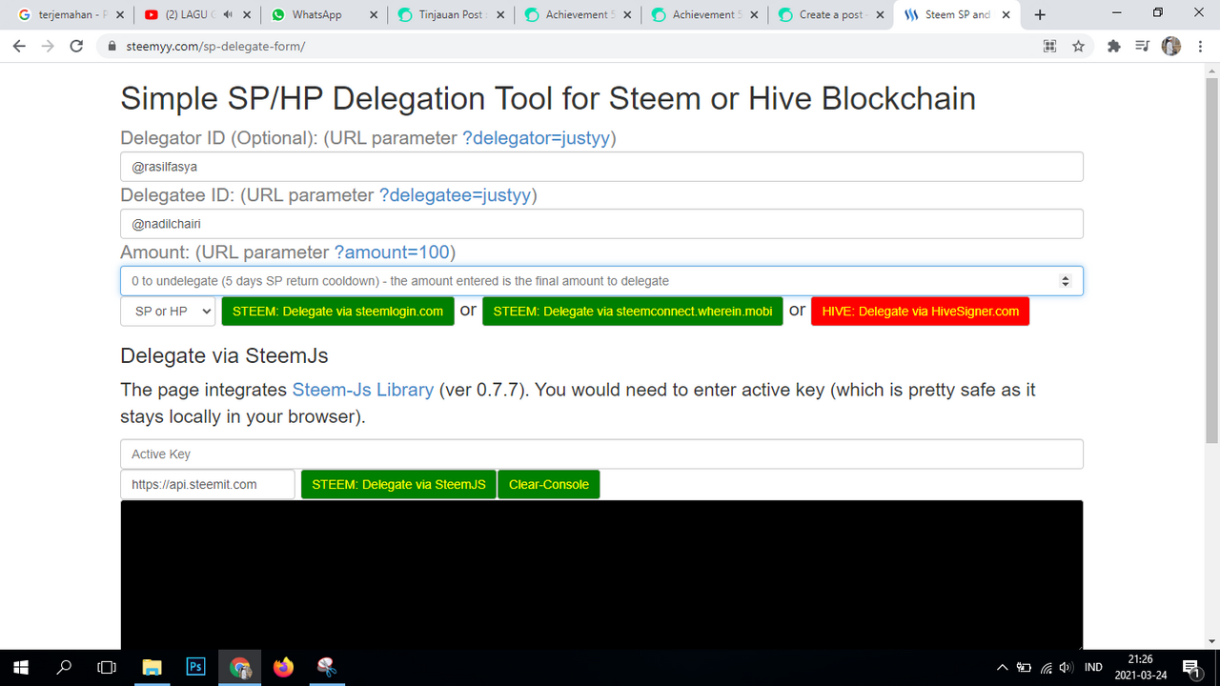Open the taskbar clock and date
Viewport: 1220px width, 686px height.
(1140, 667)
